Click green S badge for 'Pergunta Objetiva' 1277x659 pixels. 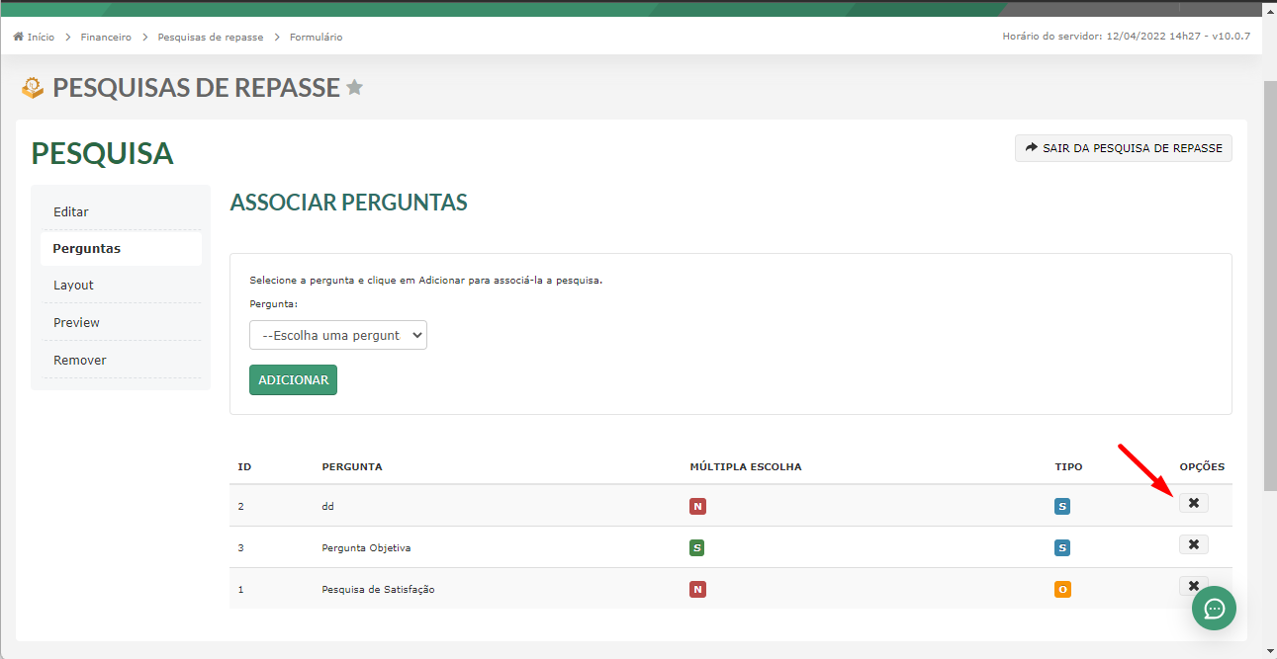pyautogui.click(x=697, y=547)
